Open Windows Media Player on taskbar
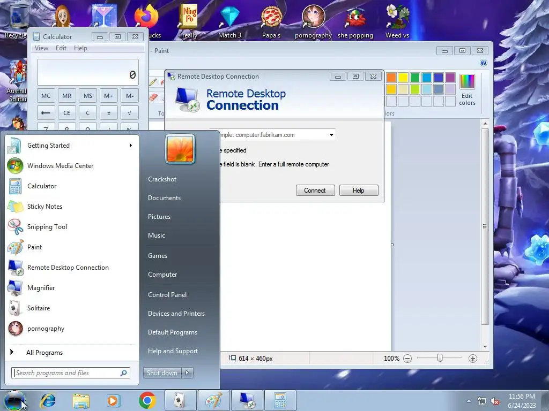The image size is (549, 411). pos(114,400)
